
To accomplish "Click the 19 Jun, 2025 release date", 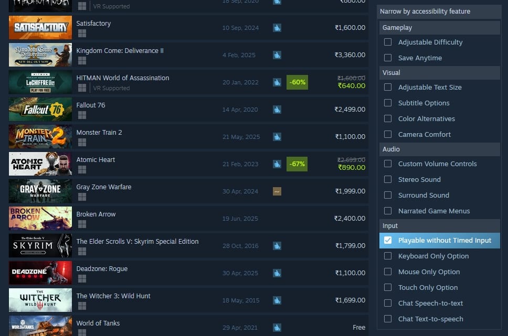I will click(240, 219).
